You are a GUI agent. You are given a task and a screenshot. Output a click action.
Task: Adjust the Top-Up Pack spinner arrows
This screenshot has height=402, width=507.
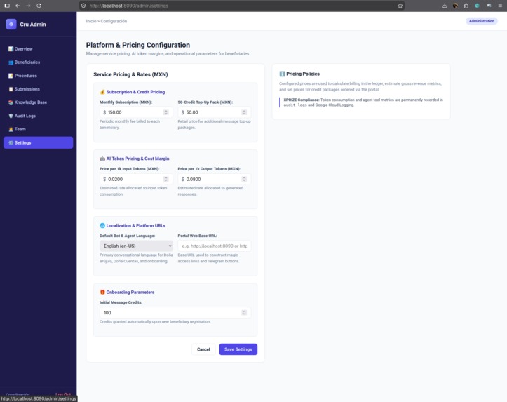click(x=244, y=112)
